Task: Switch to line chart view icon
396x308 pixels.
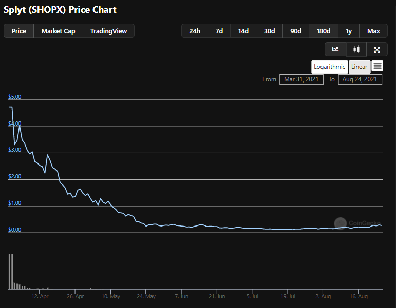Action: [335, 49]
